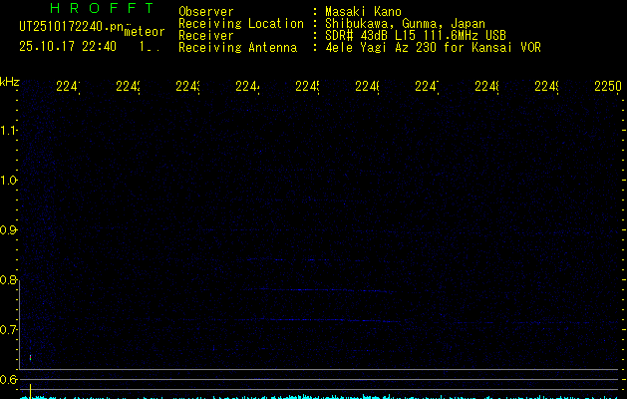Click the meteor echo trace near 0.78 kHz

(x=320, y=290)
